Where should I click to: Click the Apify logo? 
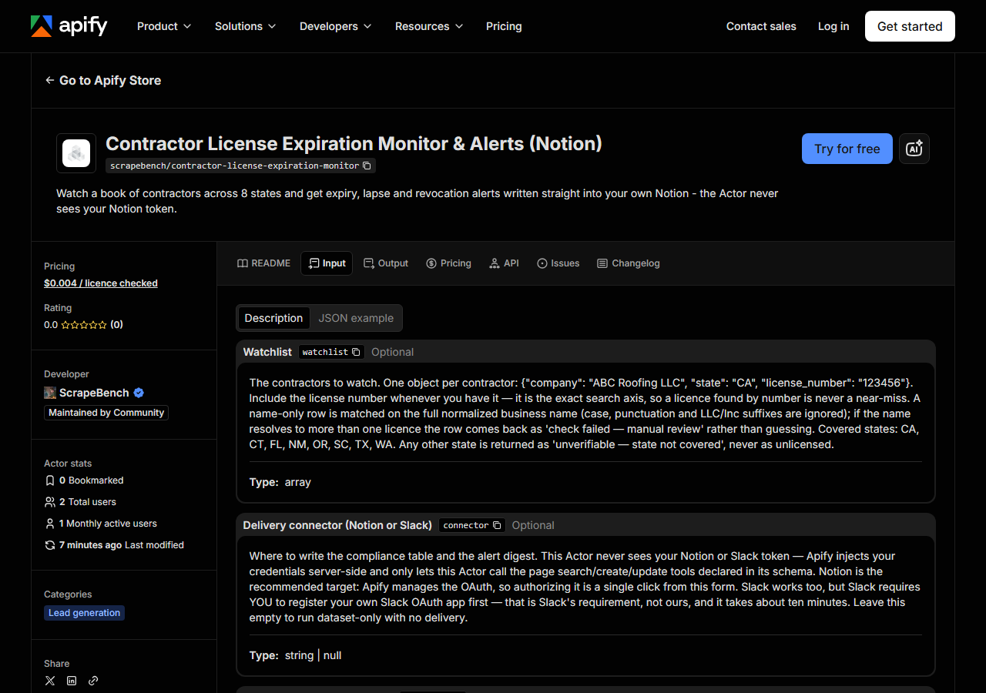pyautogui.click(x=69, y=26)
